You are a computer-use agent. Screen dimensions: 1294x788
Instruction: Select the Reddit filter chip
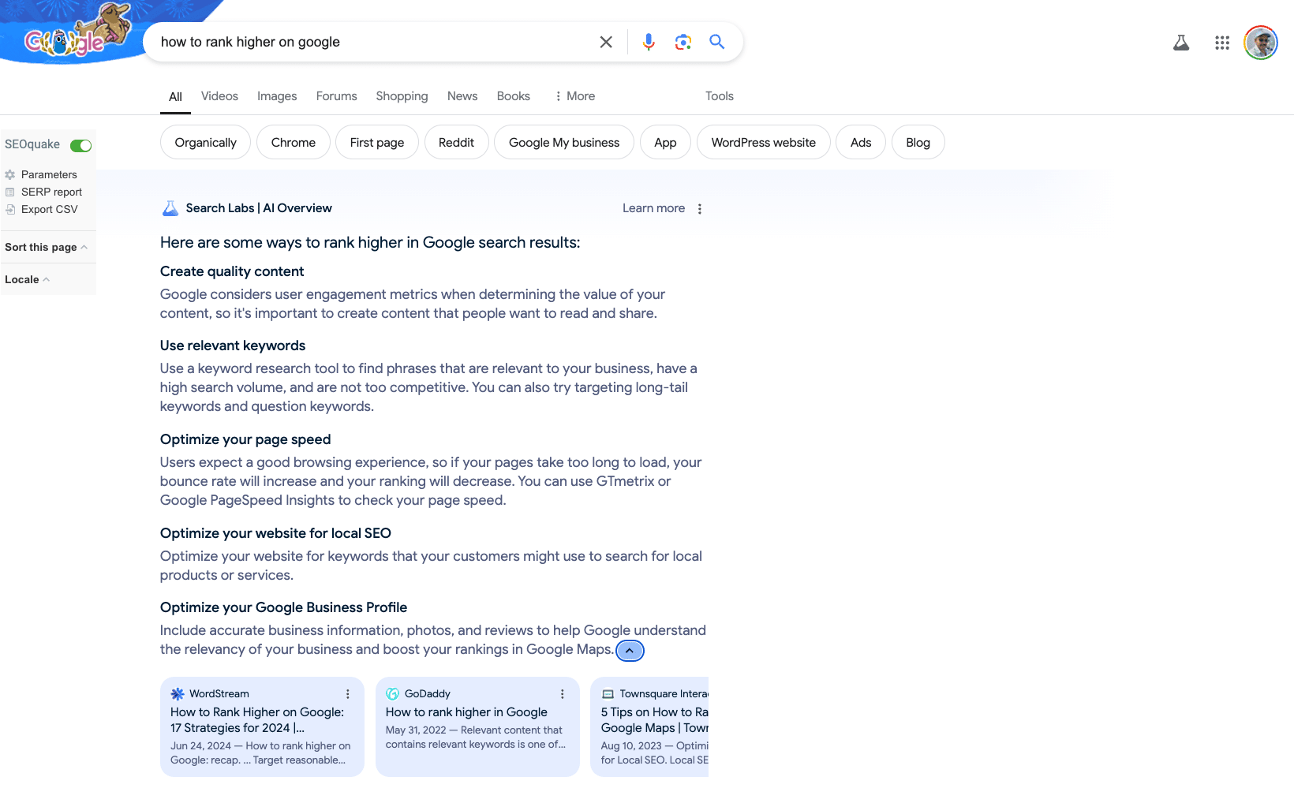point(456,143)
